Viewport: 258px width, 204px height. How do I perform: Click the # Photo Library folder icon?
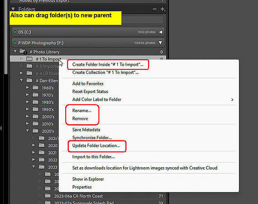point(23,52)
